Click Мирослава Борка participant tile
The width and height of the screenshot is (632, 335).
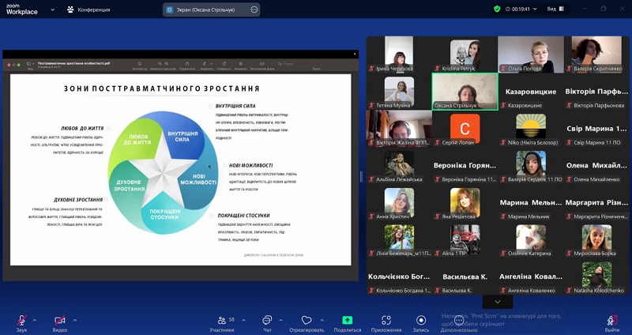(x=596, y=240)
